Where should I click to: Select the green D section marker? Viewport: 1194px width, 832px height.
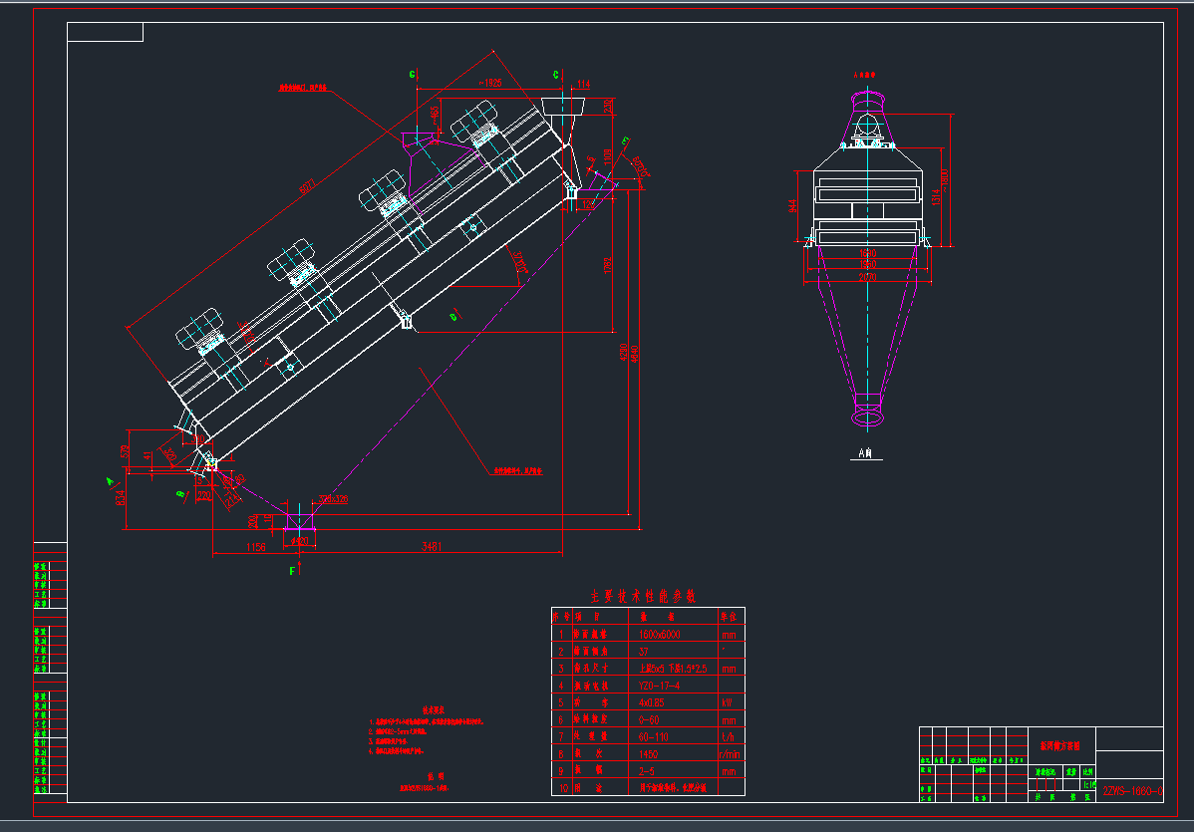[453, 316]
